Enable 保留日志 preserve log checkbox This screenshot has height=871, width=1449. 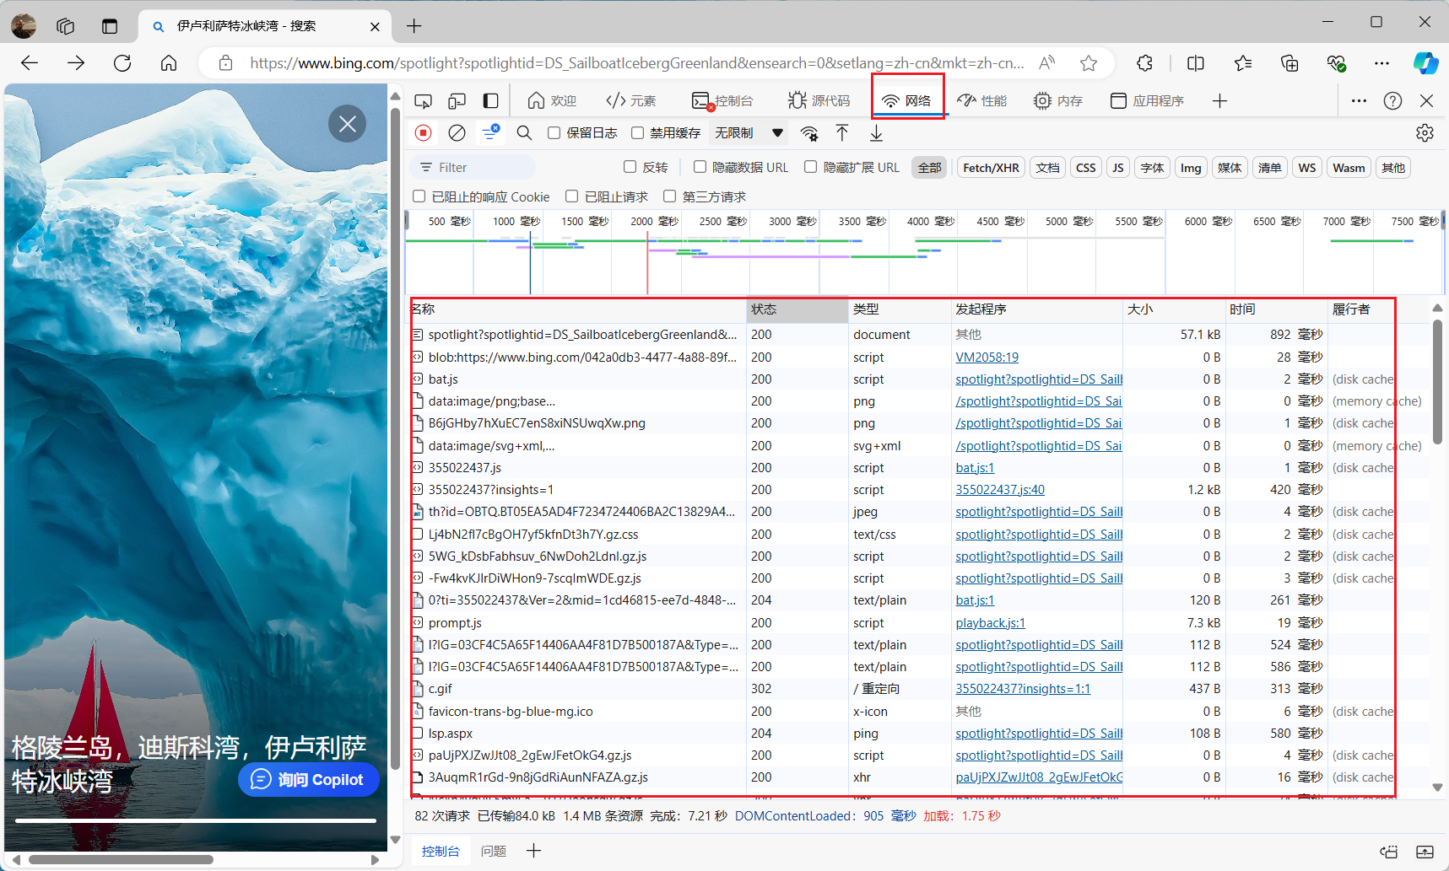click(x=554, y=133)
